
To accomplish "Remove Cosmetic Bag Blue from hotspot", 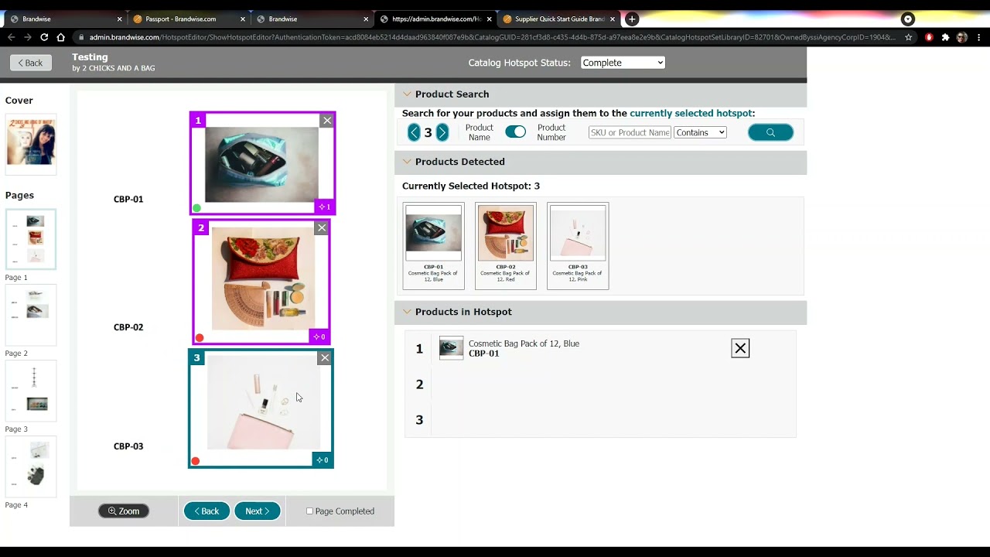I will click(740, 348).
